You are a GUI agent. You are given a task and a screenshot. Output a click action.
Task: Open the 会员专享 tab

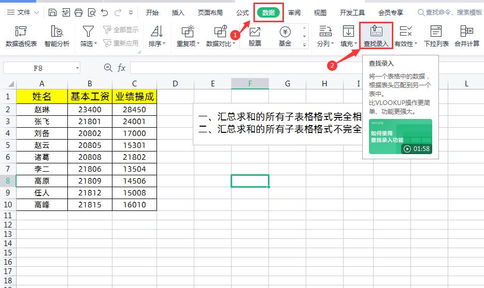pyautogui.click(x=391, y=12)
